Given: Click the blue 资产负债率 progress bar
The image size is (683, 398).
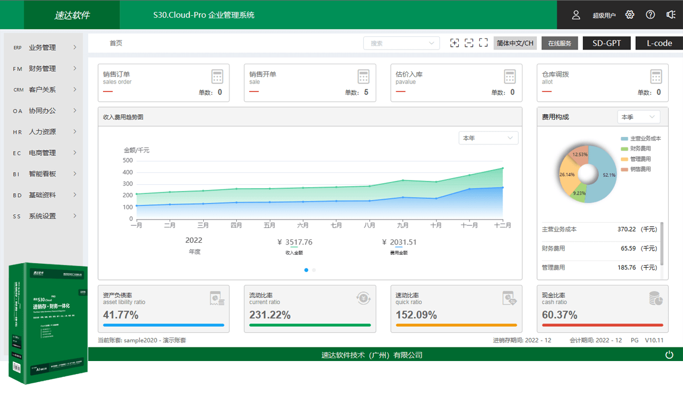Looking at the screenshot, I should (x=164, y=325).
